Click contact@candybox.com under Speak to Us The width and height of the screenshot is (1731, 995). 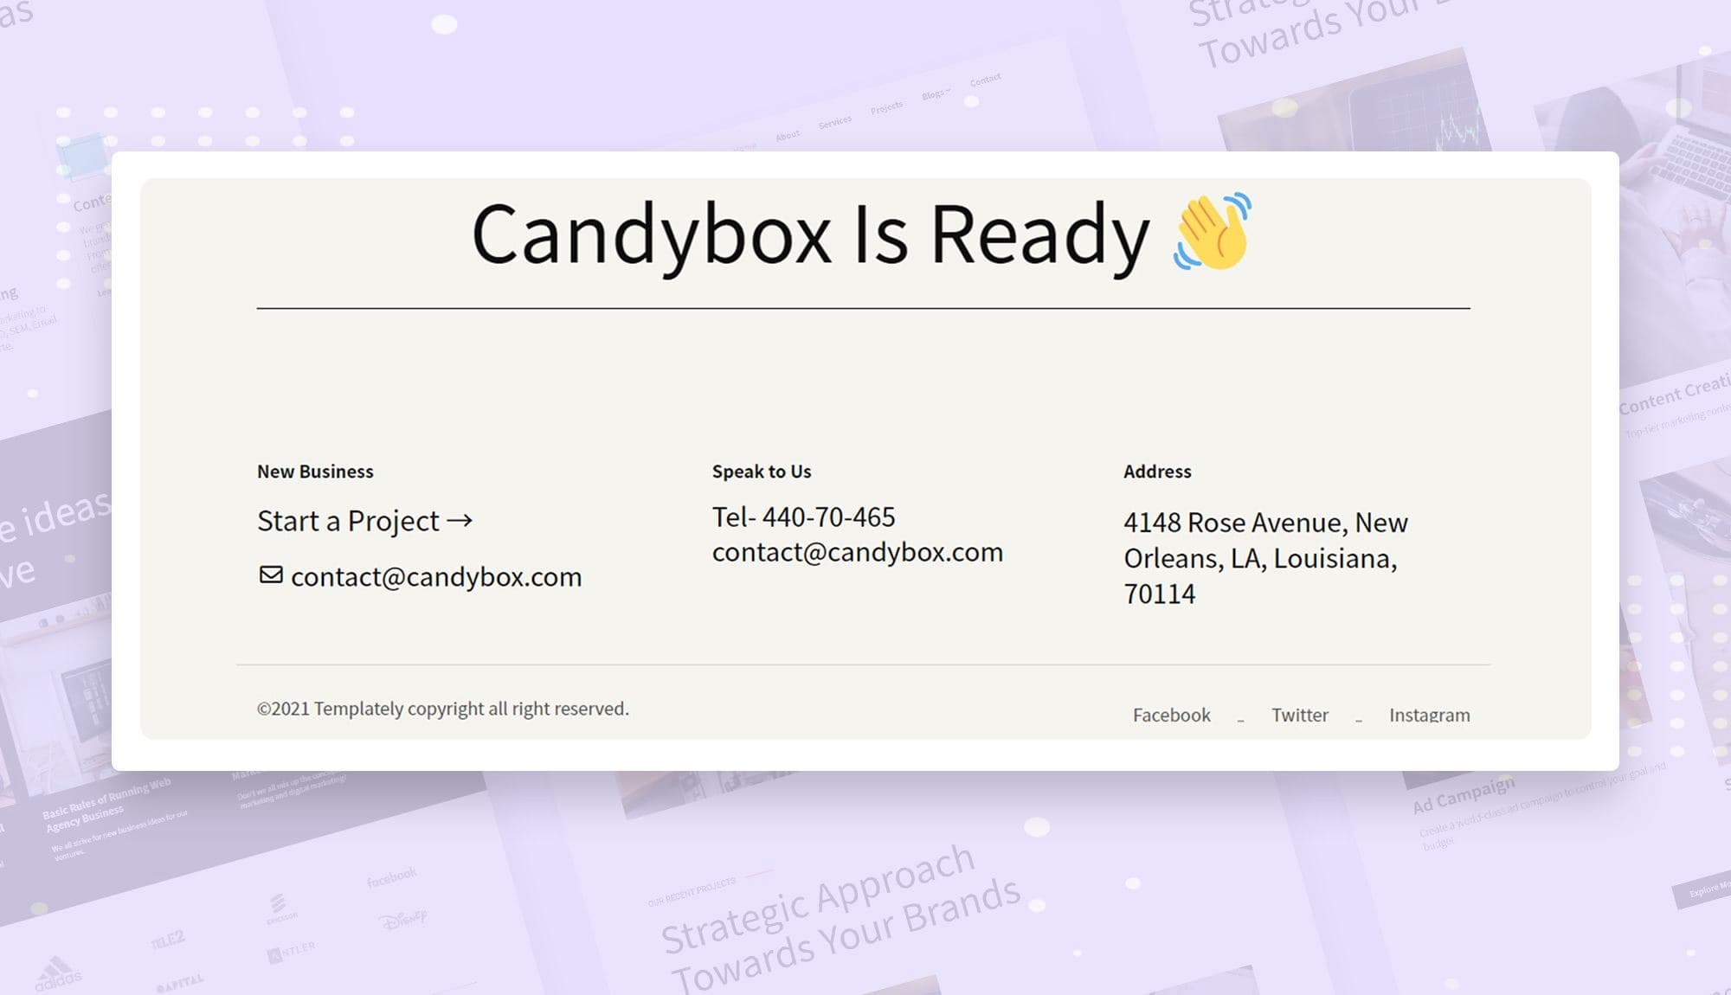857,551
